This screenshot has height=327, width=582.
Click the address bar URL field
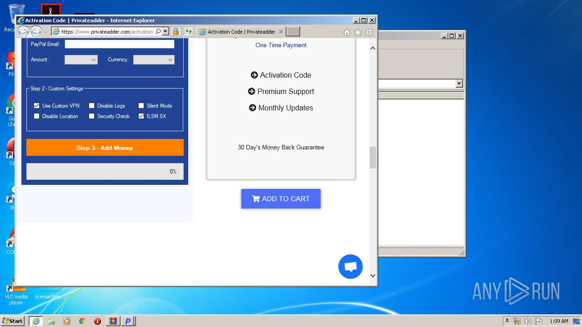pos(107,32)
